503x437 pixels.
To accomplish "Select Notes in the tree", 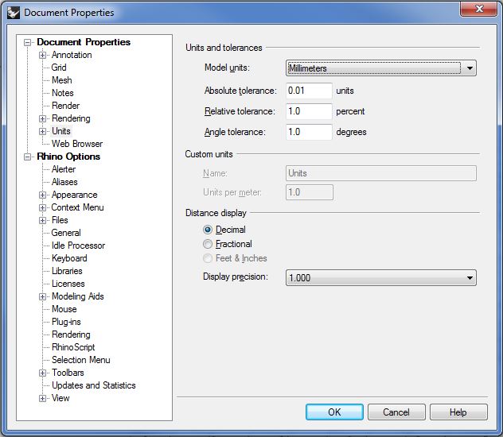I will pos(63,93).
